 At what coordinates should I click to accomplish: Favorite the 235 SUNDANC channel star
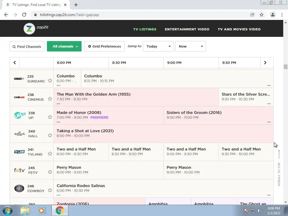coord(50,80)
